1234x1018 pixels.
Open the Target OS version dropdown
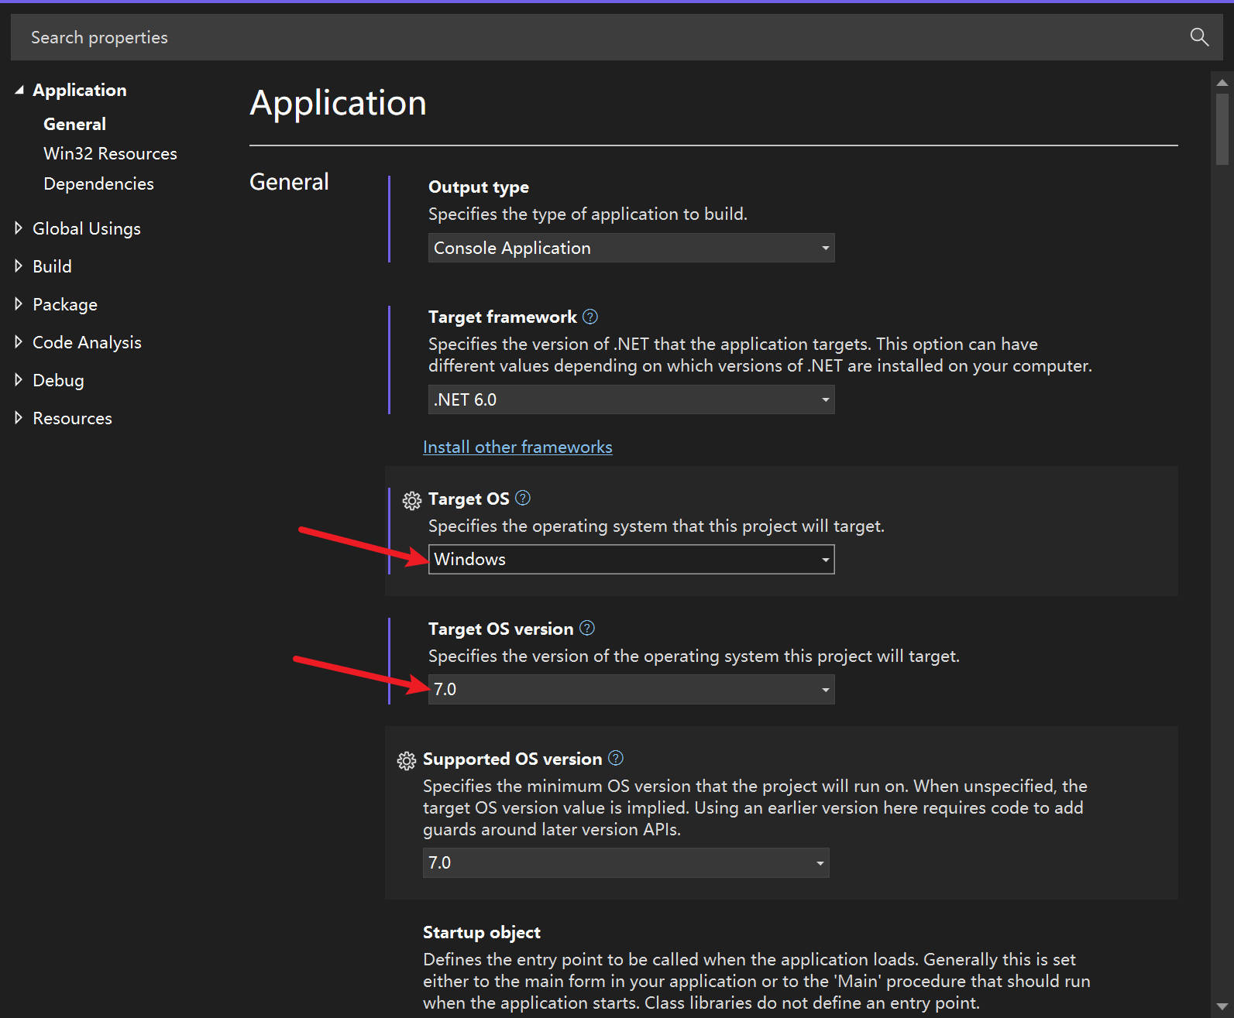point(631,689)
